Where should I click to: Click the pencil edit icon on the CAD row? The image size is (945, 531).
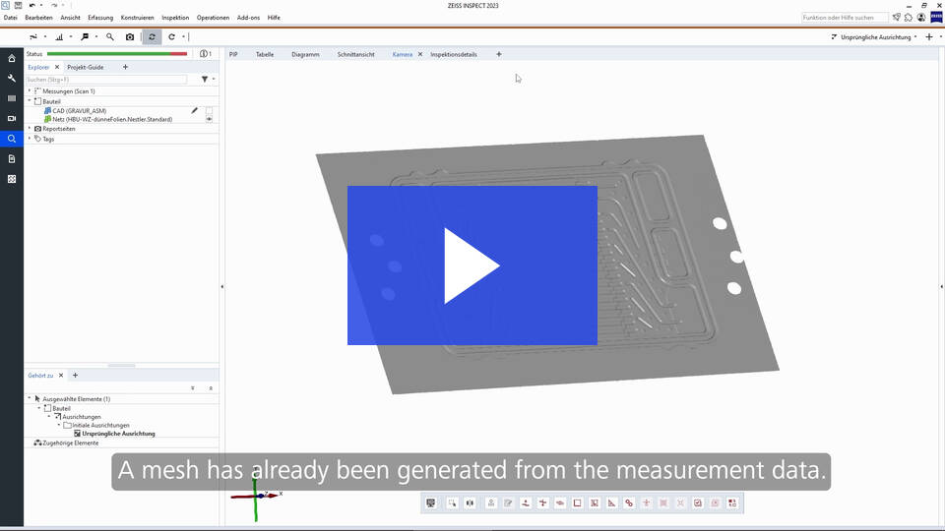pyautogui.click(x=194, y=111)
